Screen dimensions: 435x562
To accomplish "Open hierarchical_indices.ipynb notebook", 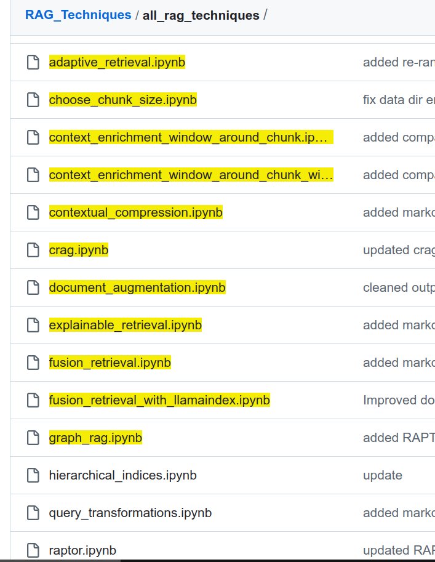I will [x=123, y=475].
